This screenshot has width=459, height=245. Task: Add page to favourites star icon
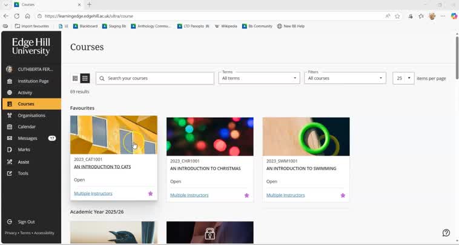[x=397, y=16]
